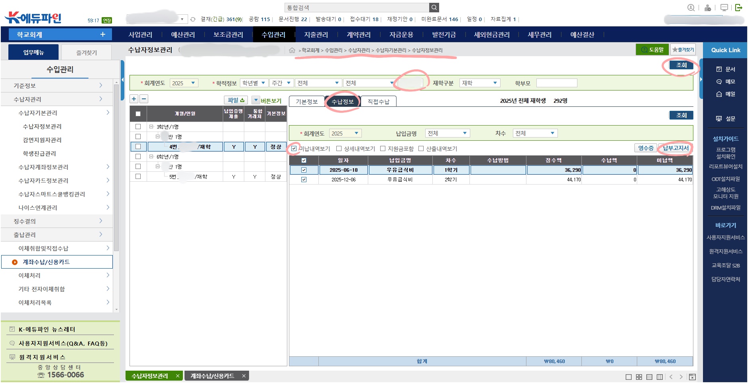Close the 수납자정보관리 bottom tab
The width and height of the screenshot is (748, 383).
coord(178,376)
